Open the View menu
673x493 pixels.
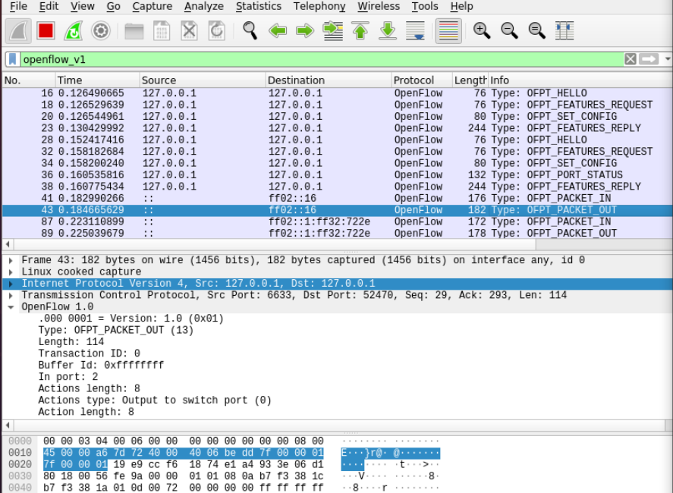click(83, 6)
